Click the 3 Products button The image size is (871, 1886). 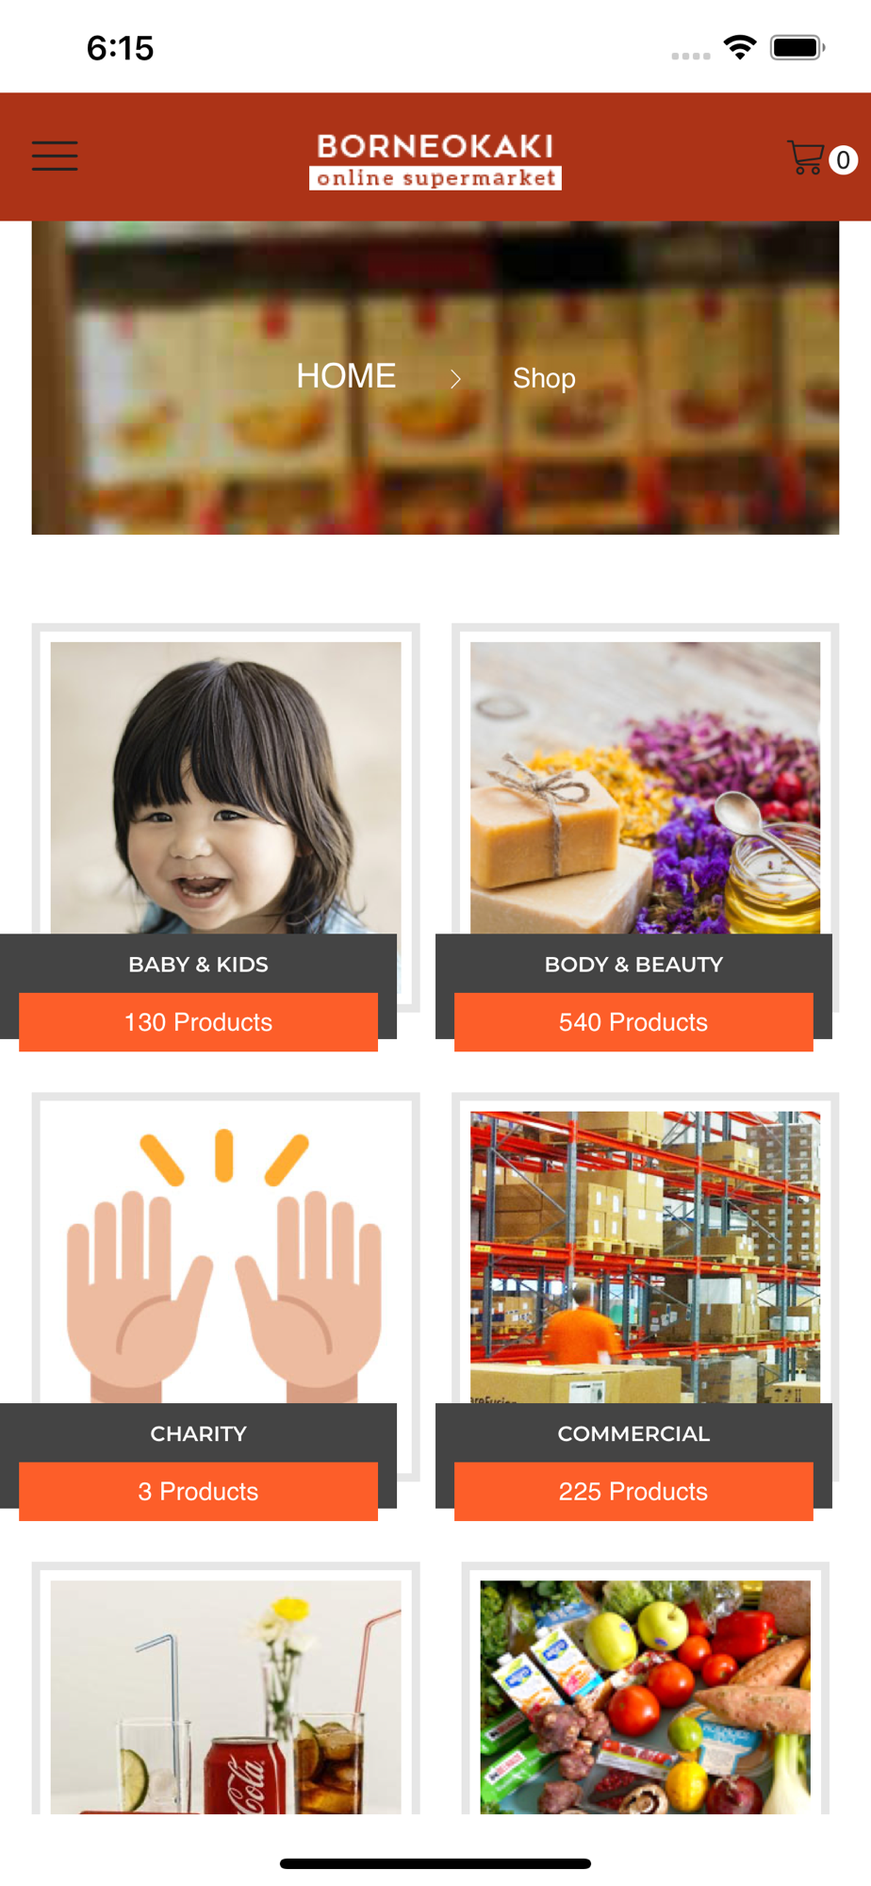(198, 1492)
